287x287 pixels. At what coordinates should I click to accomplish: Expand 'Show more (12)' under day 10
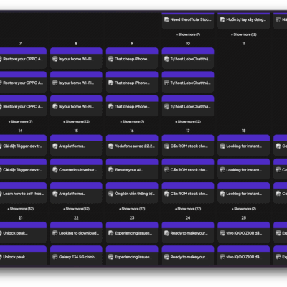click(x=188, y=122)
